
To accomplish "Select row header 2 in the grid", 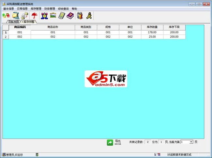I will click(6, 37).
